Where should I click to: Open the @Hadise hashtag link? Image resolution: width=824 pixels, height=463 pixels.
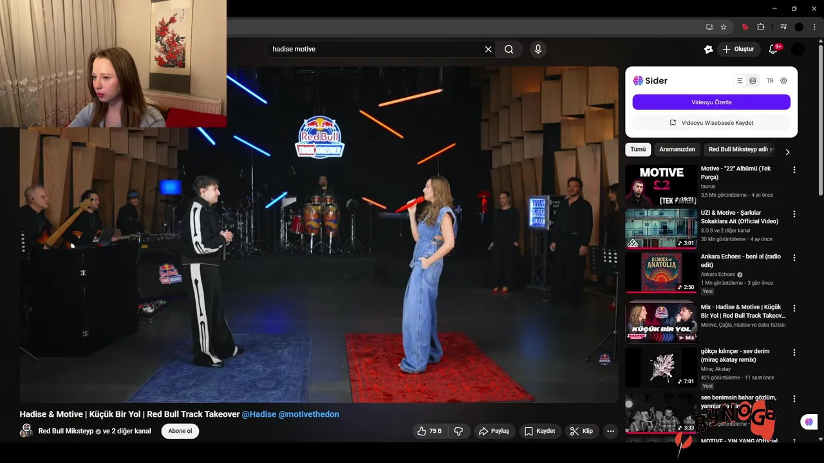pyautogui.click(x=258, y=414)
